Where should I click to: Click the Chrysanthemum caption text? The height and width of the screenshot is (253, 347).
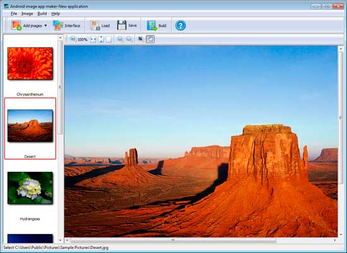tap(30, 94)
